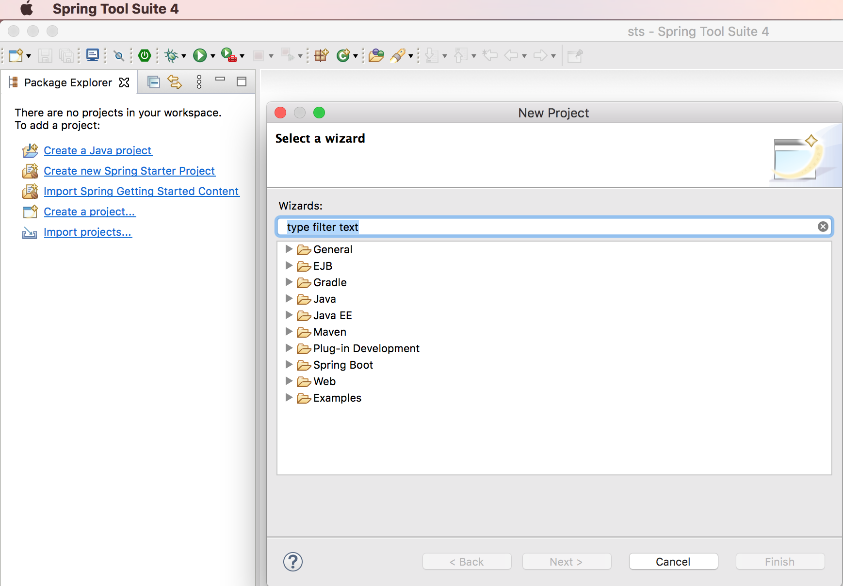
Task: Expand the Plug-in Development folder
Action: pos(289,348)
